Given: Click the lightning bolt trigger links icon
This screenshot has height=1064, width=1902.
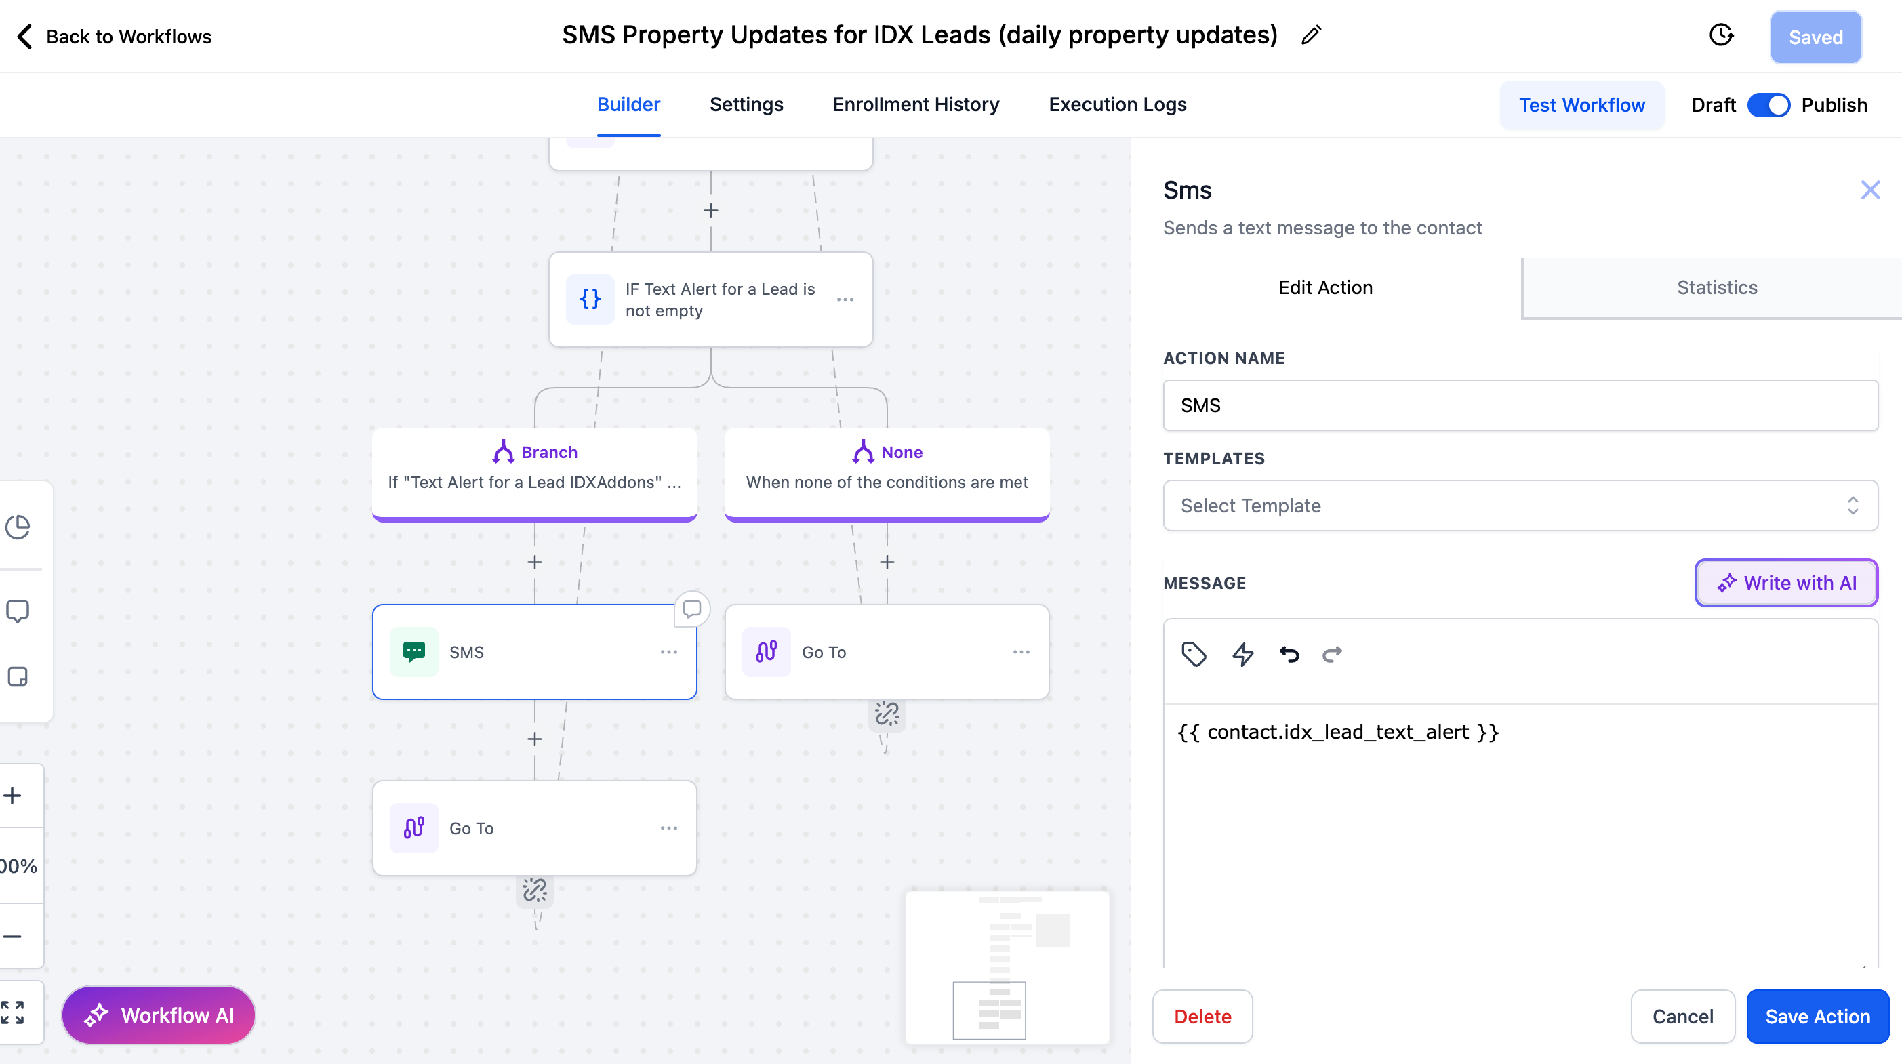Looking at the screenshot, I should 1242,654.
